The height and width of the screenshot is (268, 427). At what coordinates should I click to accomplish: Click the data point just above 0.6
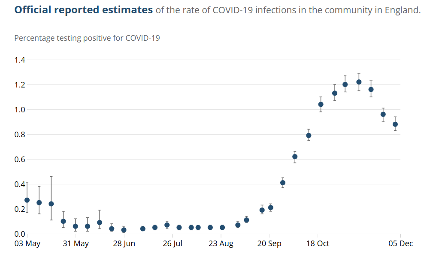[x=295, y=157]
